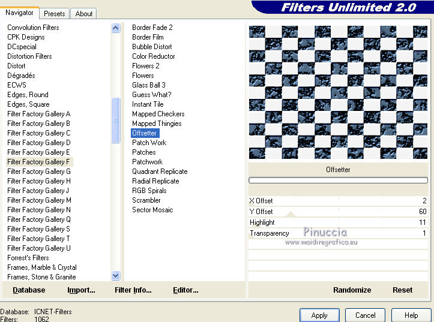Select Edges, Square category
The image size is (434, 322).
point(28,104)
